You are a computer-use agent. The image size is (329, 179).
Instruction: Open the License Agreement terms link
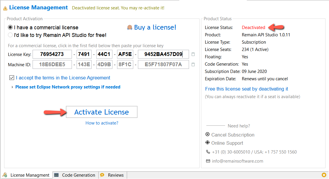coord(63,78)
